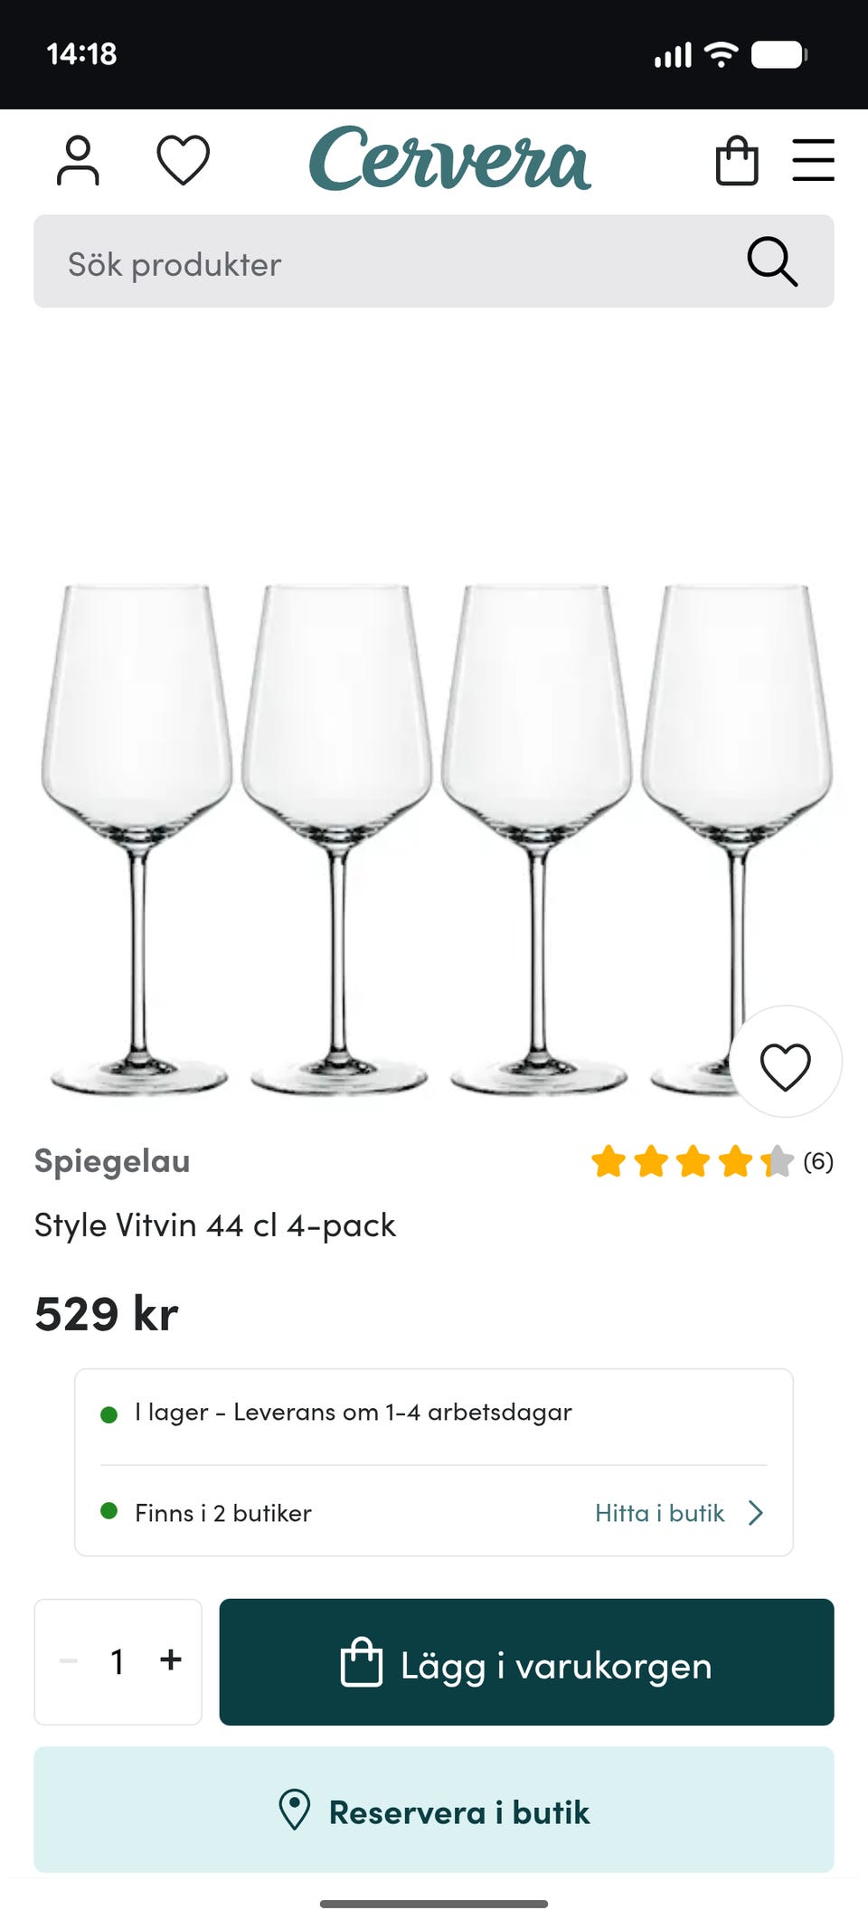The width and height of the screenshot is (868, 1929).
Task: Open the review count (6)
Action: pos(818,1161)
